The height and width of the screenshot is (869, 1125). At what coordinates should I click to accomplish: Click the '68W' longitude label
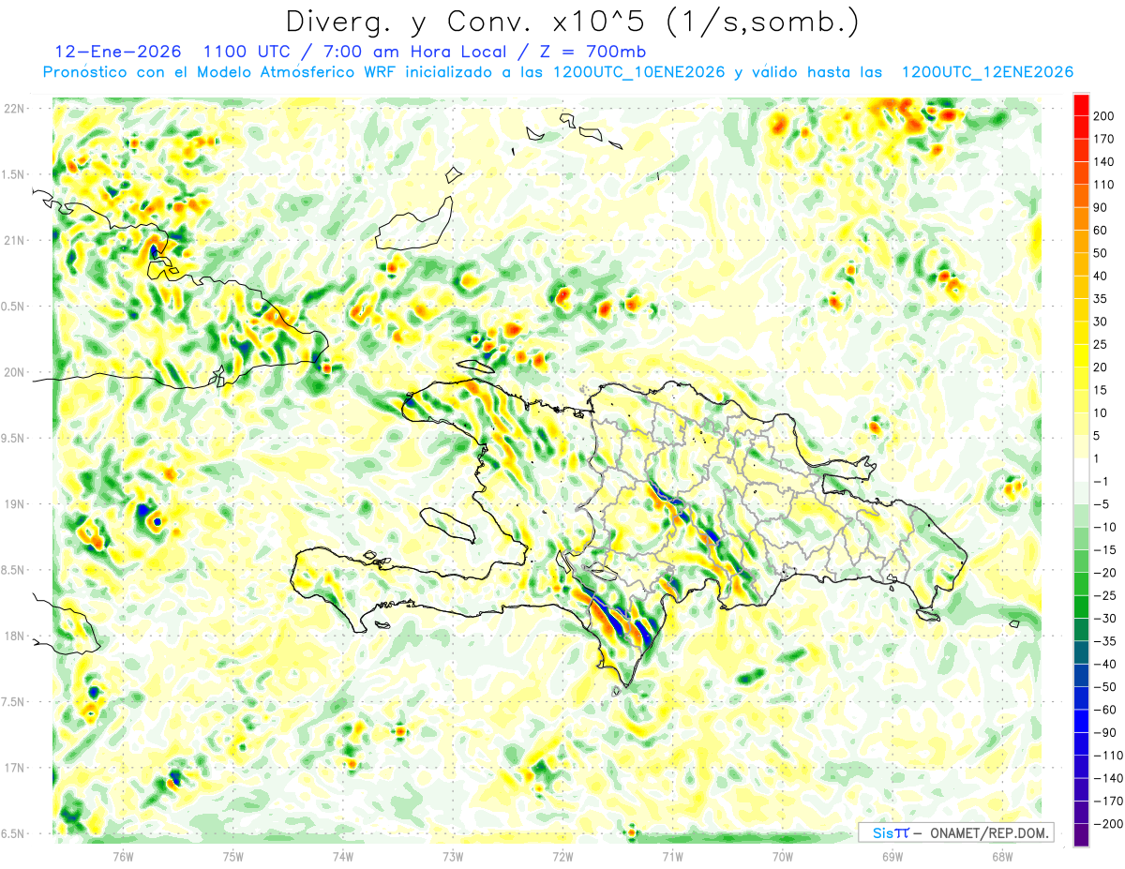[1002, 856]
